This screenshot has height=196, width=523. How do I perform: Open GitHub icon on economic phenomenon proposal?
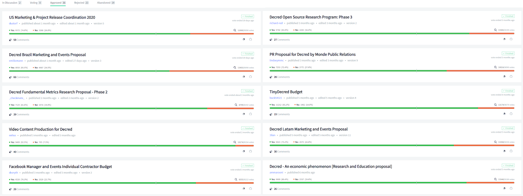point(511,188)
